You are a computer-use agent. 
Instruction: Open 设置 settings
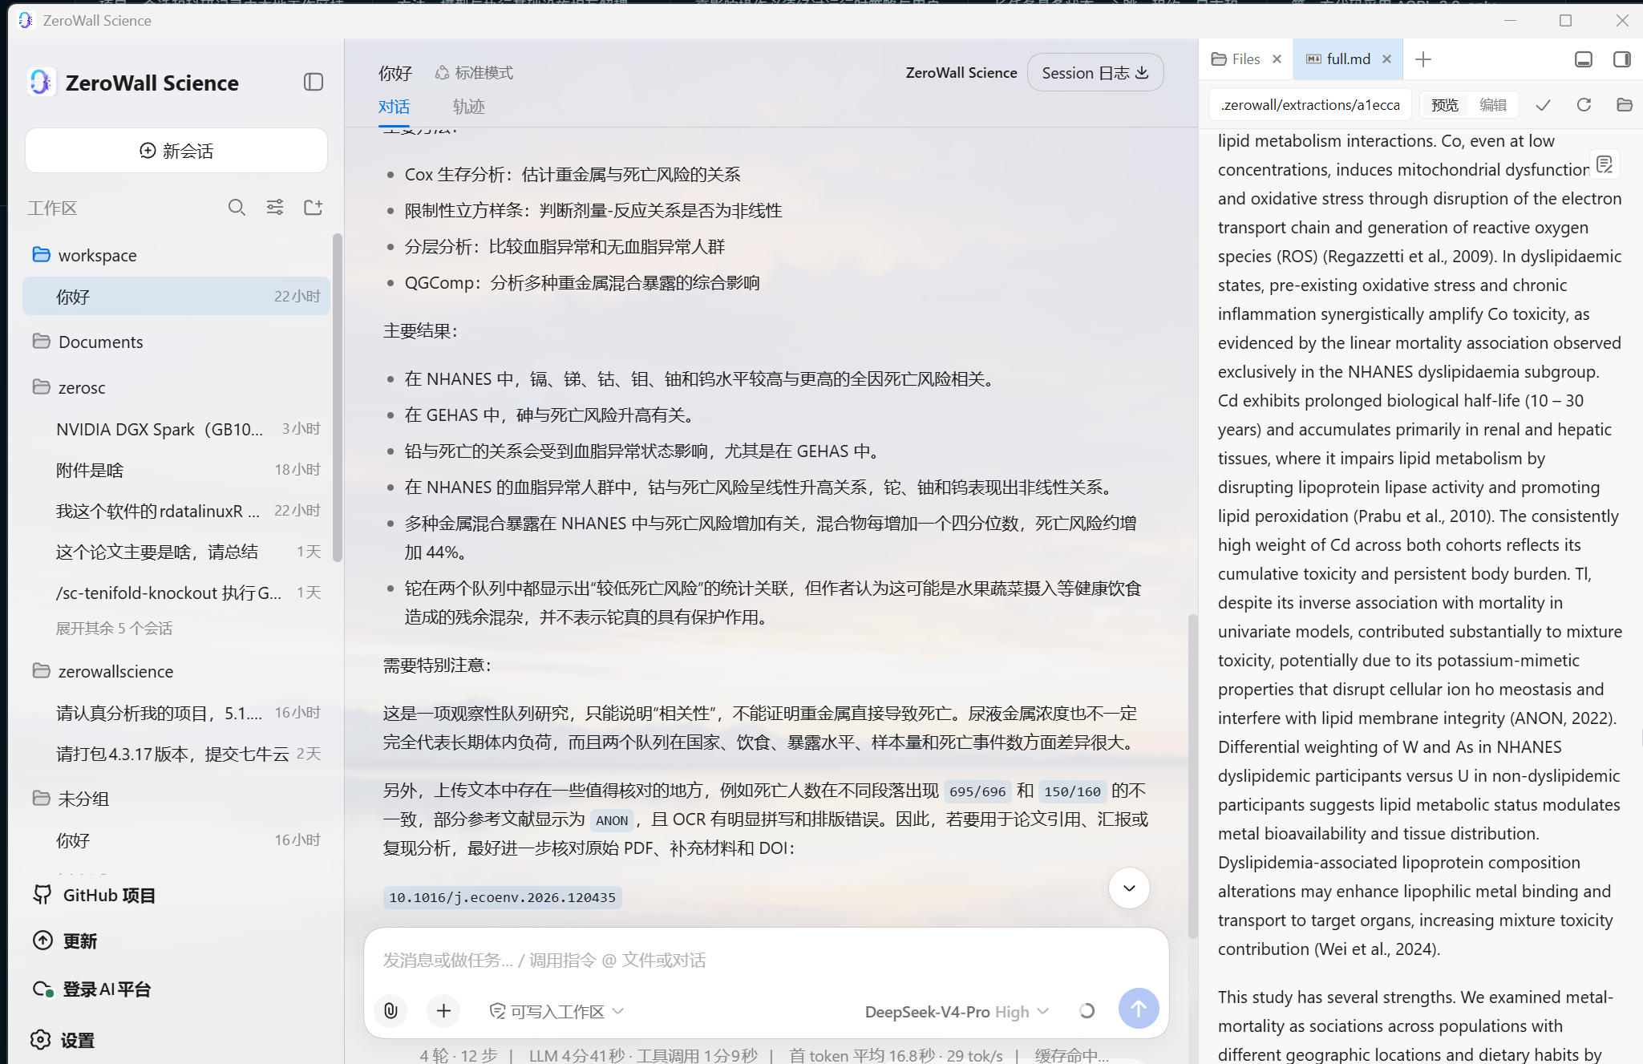[x=63, y=1040]
